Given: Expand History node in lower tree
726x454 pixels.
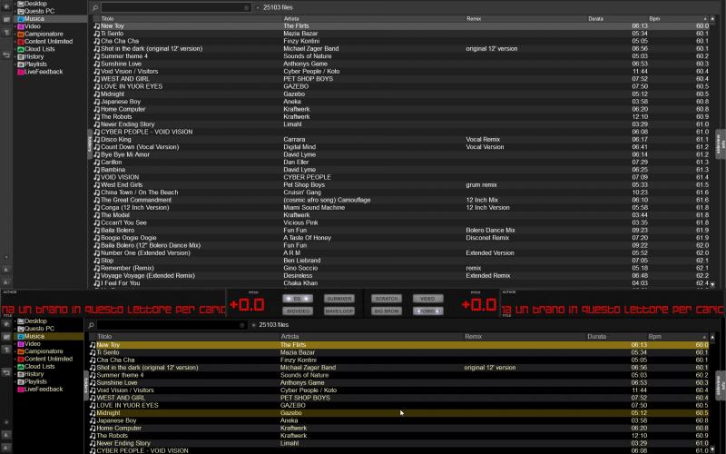Looking at the screenshot, I should pos(15,374).
